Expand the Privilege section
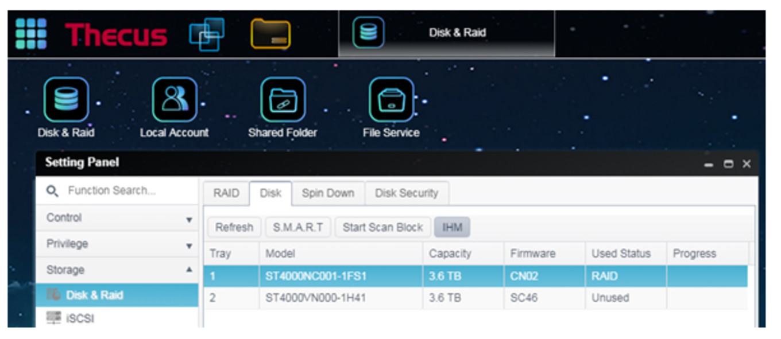The height and width of the screenshot is (339, 781). point(117,244)
